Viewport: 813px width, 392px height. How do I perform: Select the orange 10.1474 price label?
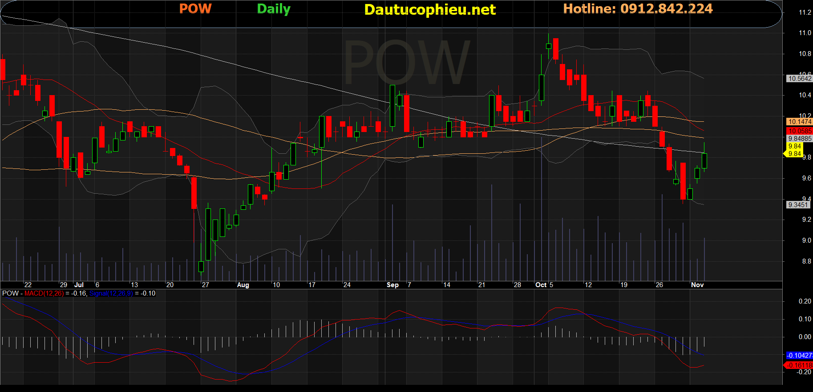[800, 122]
